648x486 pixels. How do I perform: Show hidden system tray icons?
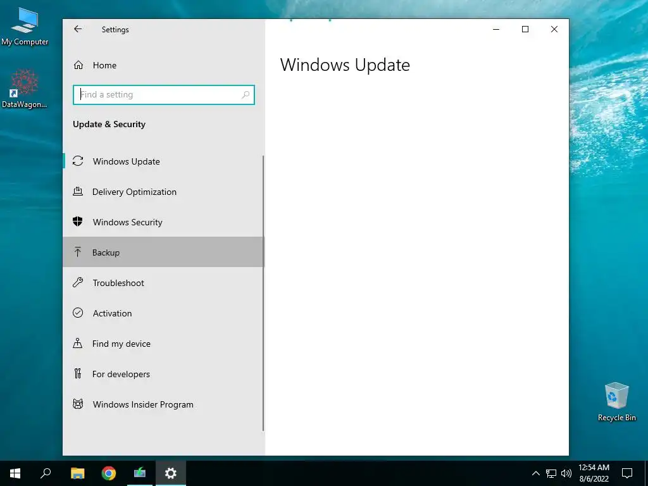(535, 473)
